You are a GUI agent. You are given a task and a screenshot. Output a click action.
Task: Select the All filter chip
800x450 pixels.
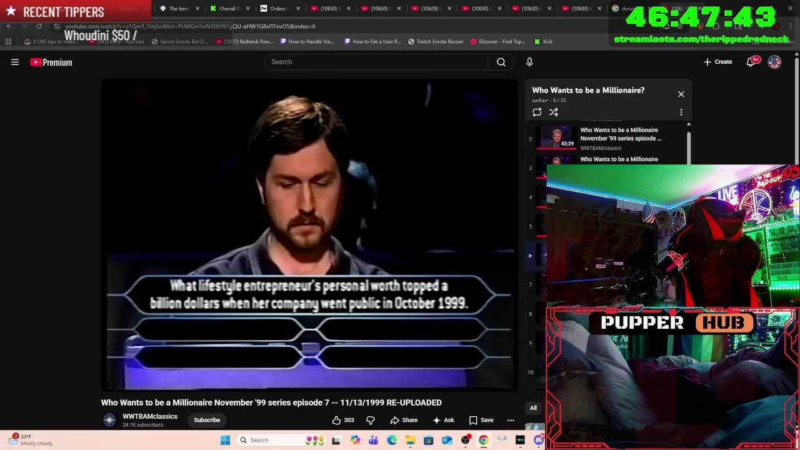point(533,408)
